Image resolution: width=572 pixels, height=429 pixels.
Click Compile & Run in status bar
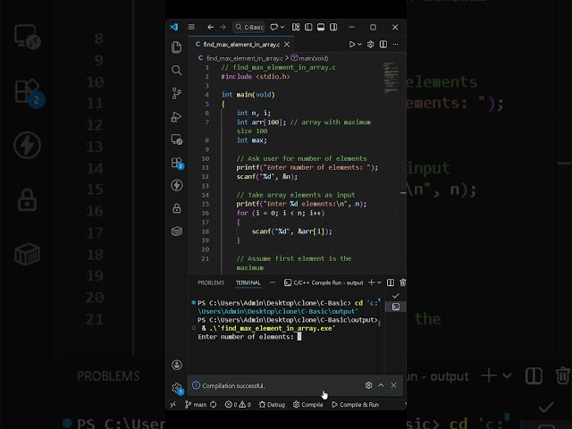[x=356, y=404]
